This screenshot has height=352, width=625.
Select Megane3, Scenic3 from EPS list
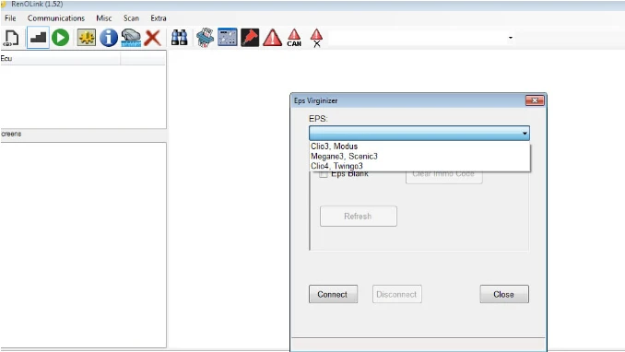click(x=419, y=157)
